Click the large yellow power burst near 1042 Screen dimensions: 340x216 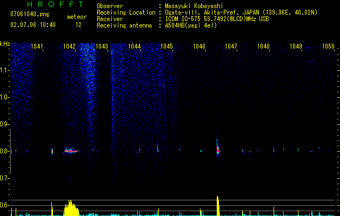click(x=71, y=208)
